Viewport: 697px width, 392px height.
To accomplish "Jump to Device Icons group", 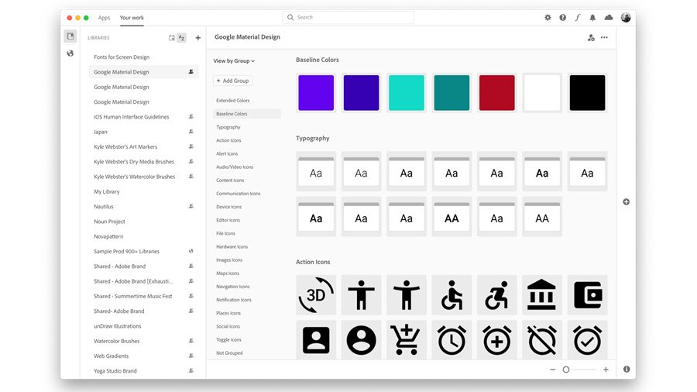I will tap(229, 207).
